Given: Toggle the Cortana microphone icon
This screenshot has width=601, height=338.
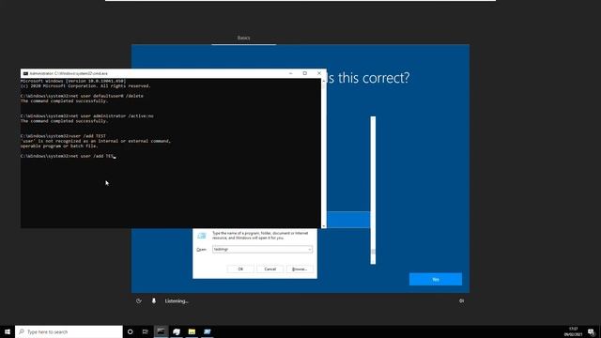Looking at the screenshot, I should pos(154,301).
